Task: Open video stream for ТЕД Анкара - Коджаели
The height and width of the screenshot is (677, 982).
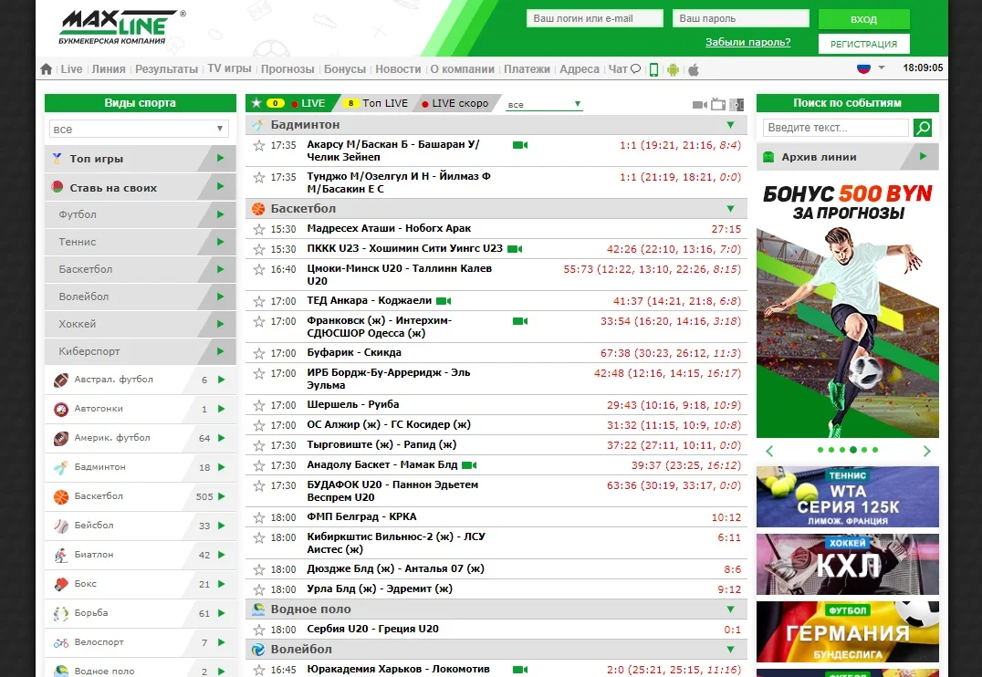Action: (444, 301)
